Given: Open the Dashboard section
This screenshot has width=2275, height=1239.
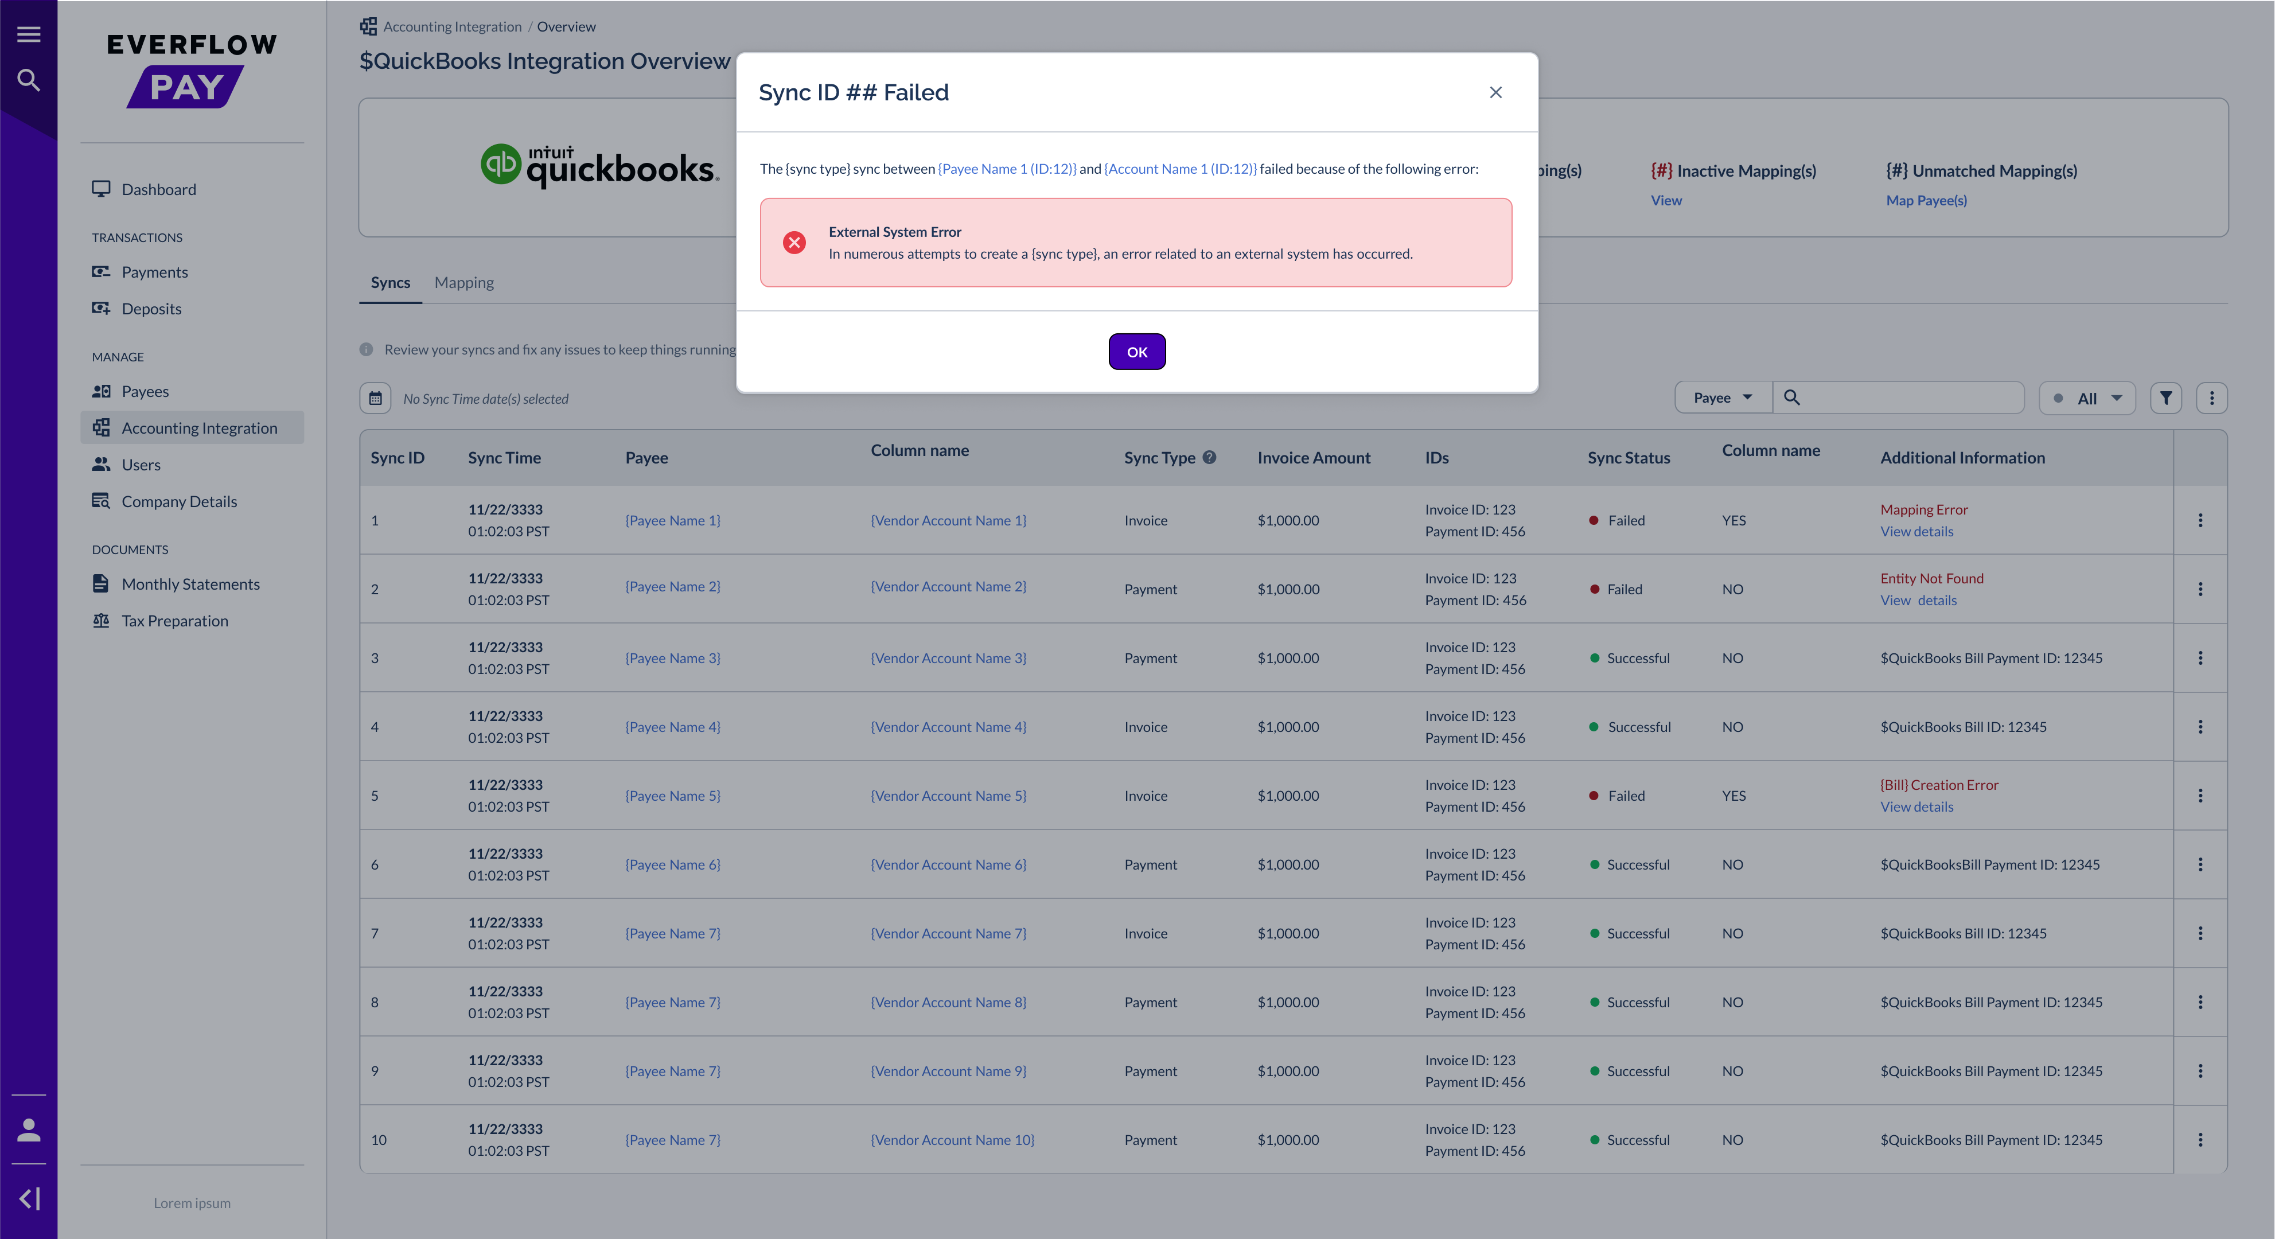Looking at the screenshot, I should [x=159, y=189].
